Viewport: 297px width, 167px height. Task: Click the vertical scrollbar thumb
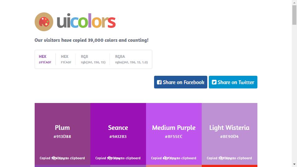tap(294, 15)
